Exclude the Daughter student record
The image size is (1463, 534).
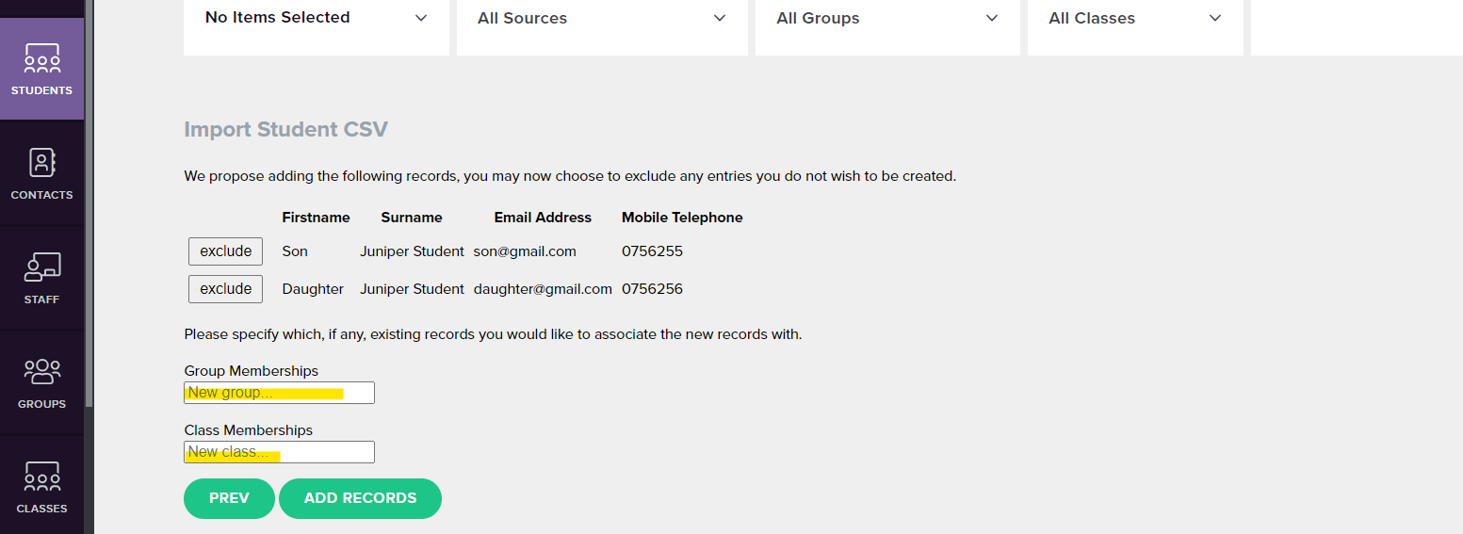pos(225,289)
